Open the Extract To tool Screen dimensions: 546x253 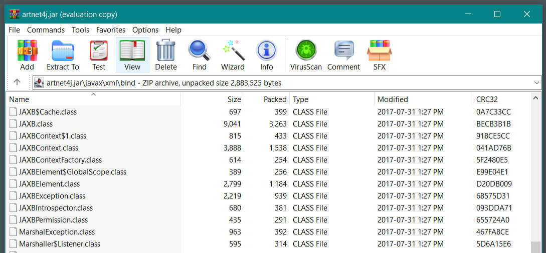[x=63, y=55]
